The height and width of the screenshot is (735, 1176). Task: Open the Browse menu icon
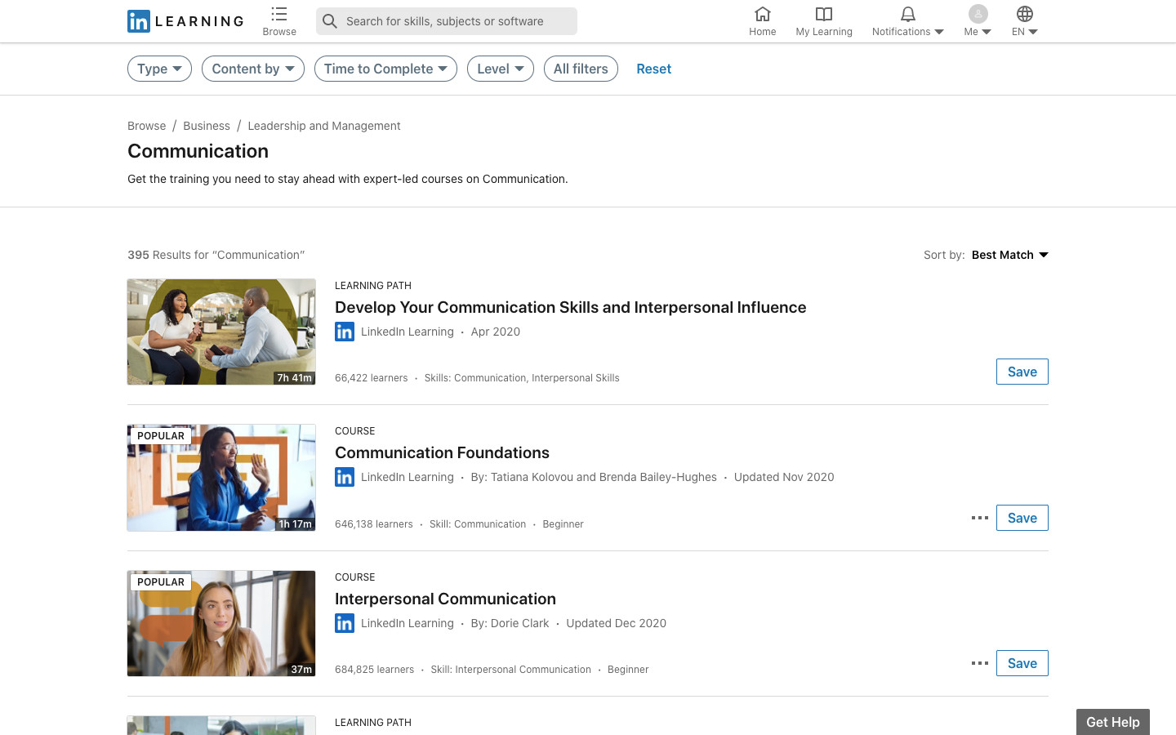coord(279,15)
